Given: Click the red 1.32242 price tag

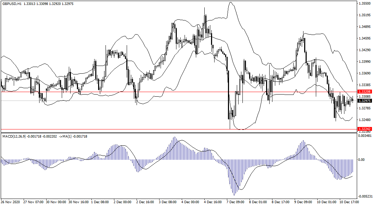Looking at the screenshot, I should click(x=364, y=129).
